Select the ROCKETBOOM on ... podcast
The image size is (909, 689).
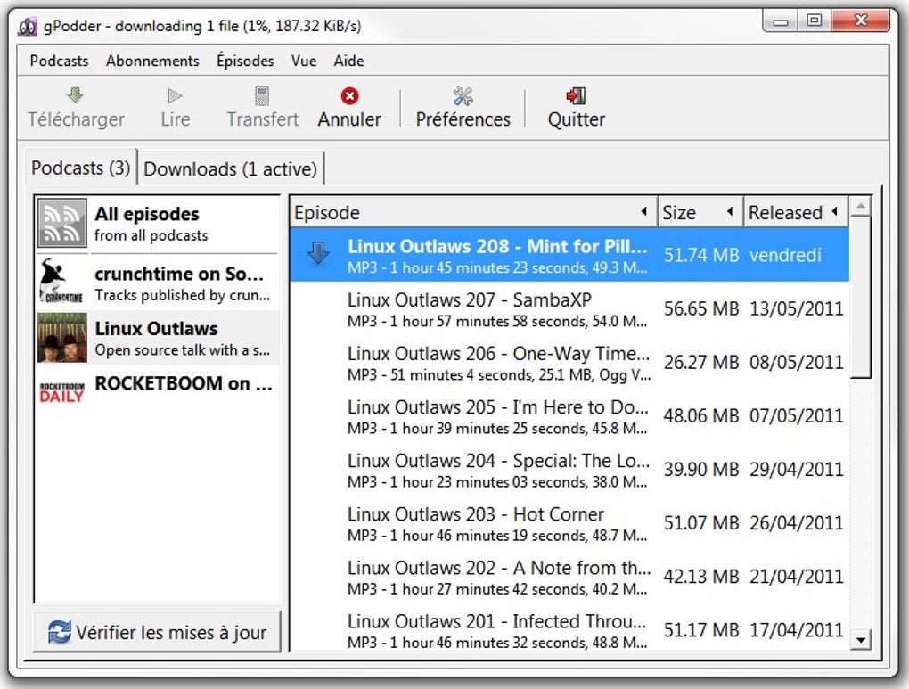(x=157, y=393)
